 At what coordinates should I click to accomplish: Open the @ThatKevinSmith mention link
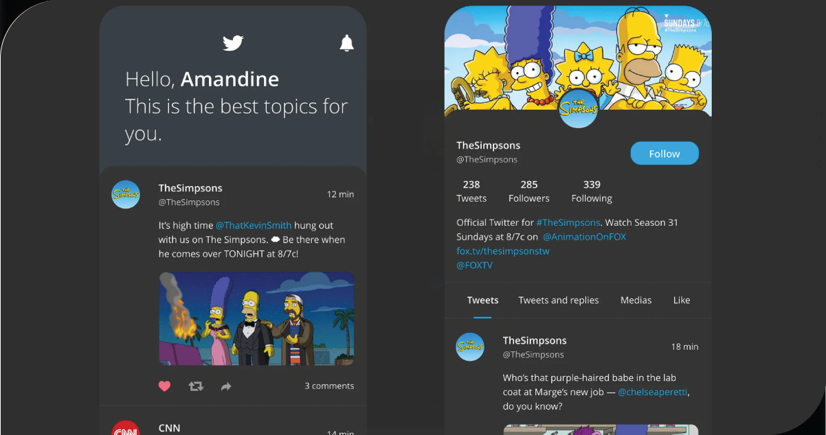(254, 225)
